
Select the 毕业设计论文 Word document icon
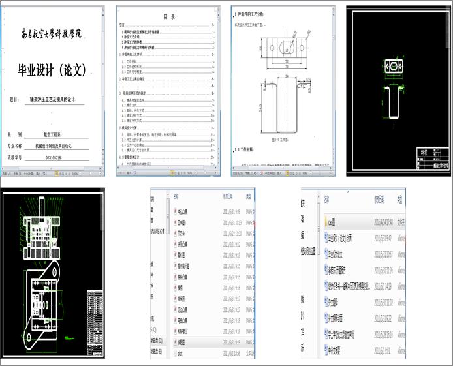click(x=326, y=254)
